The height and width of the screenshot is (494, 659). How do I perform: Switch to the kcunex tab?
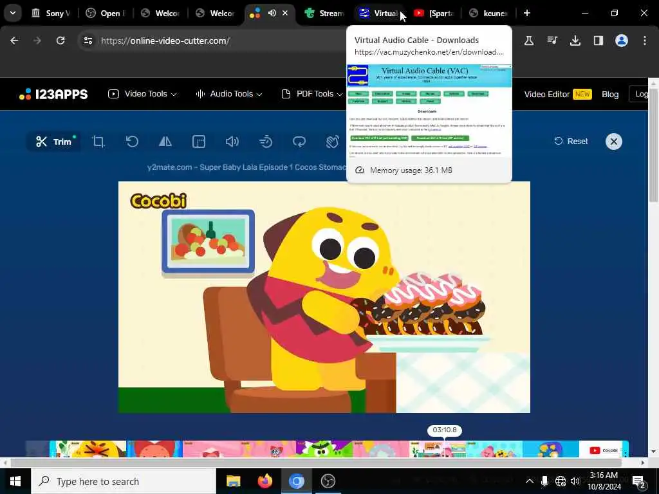point(488,14)
